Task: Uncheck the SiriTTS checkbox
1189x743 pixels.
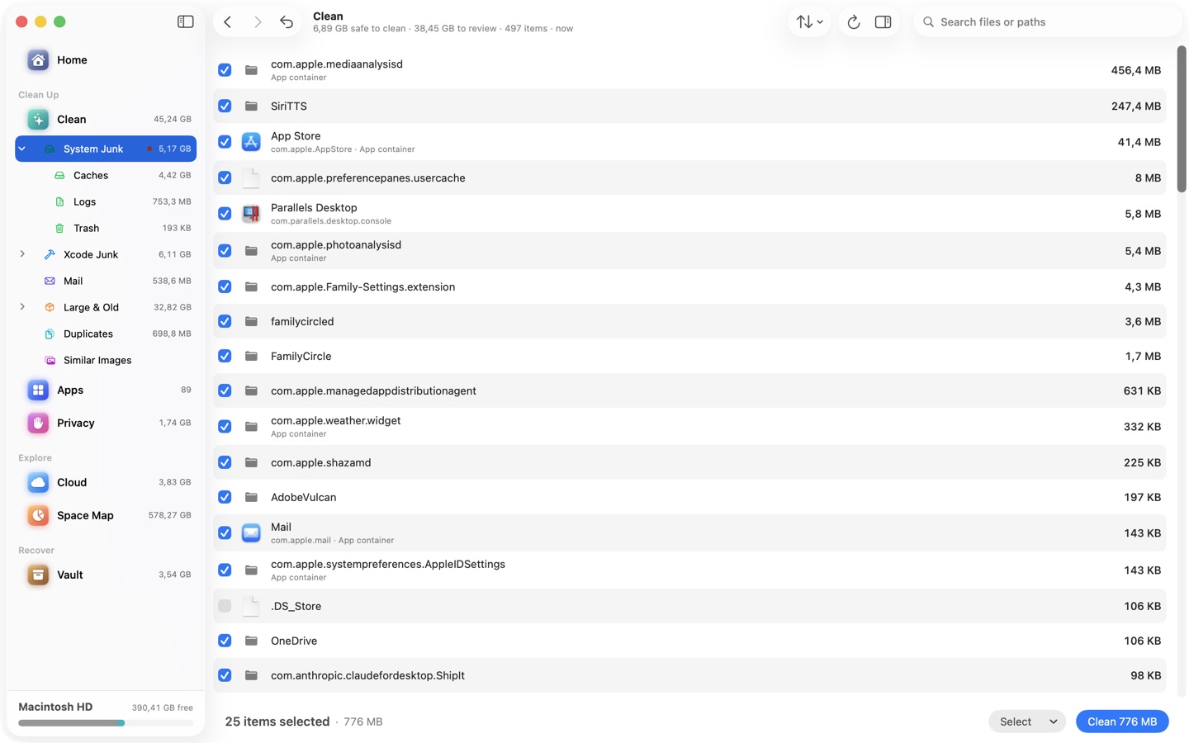Action: click(x=225, y=106)
